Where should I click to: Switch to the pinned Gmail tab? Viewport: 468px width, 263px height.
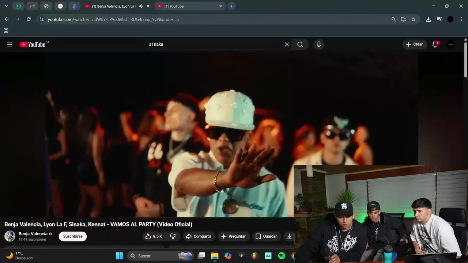(32, 6)
